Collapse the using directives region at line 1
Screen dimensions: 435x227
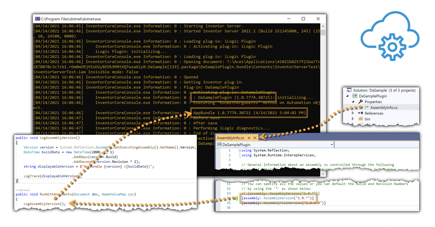pyautogui.click(x=239, y=151)
